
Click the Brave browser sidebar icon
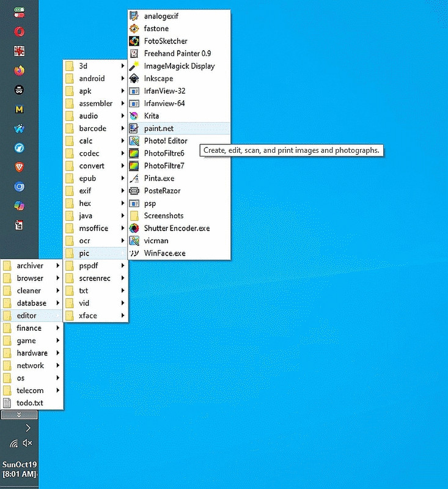[x=20, y=167]
